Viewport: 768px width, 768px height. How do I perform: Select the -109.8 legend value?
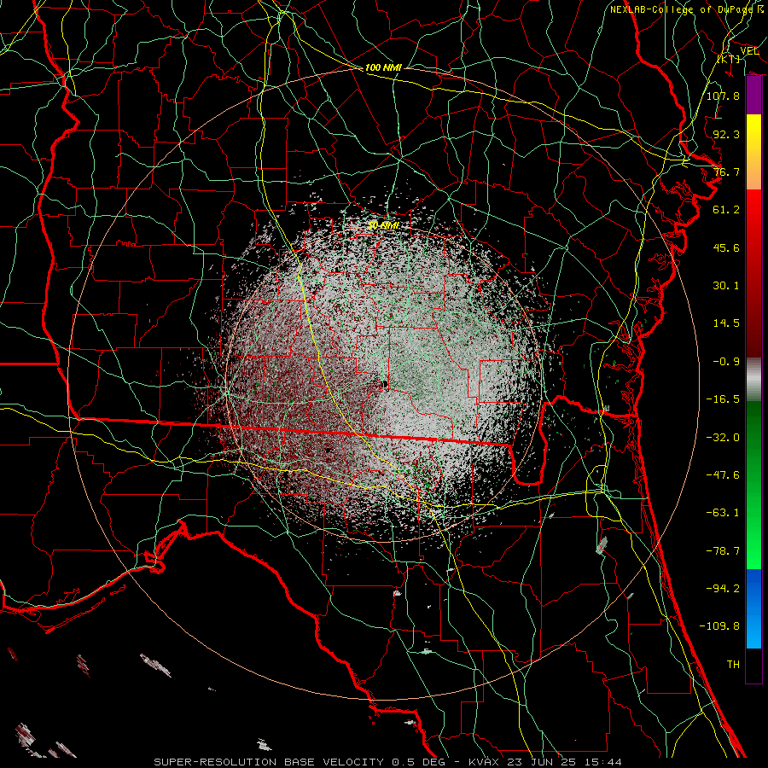pos(719,626)
